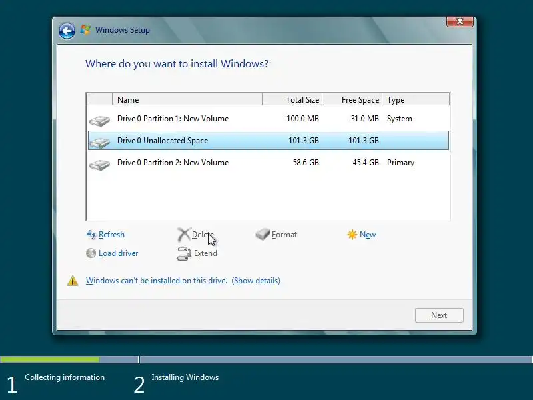Click the yellow warning triangle icon
This screenshot has width=533, height=400.
pyautogui.click(x=73, y=281)
